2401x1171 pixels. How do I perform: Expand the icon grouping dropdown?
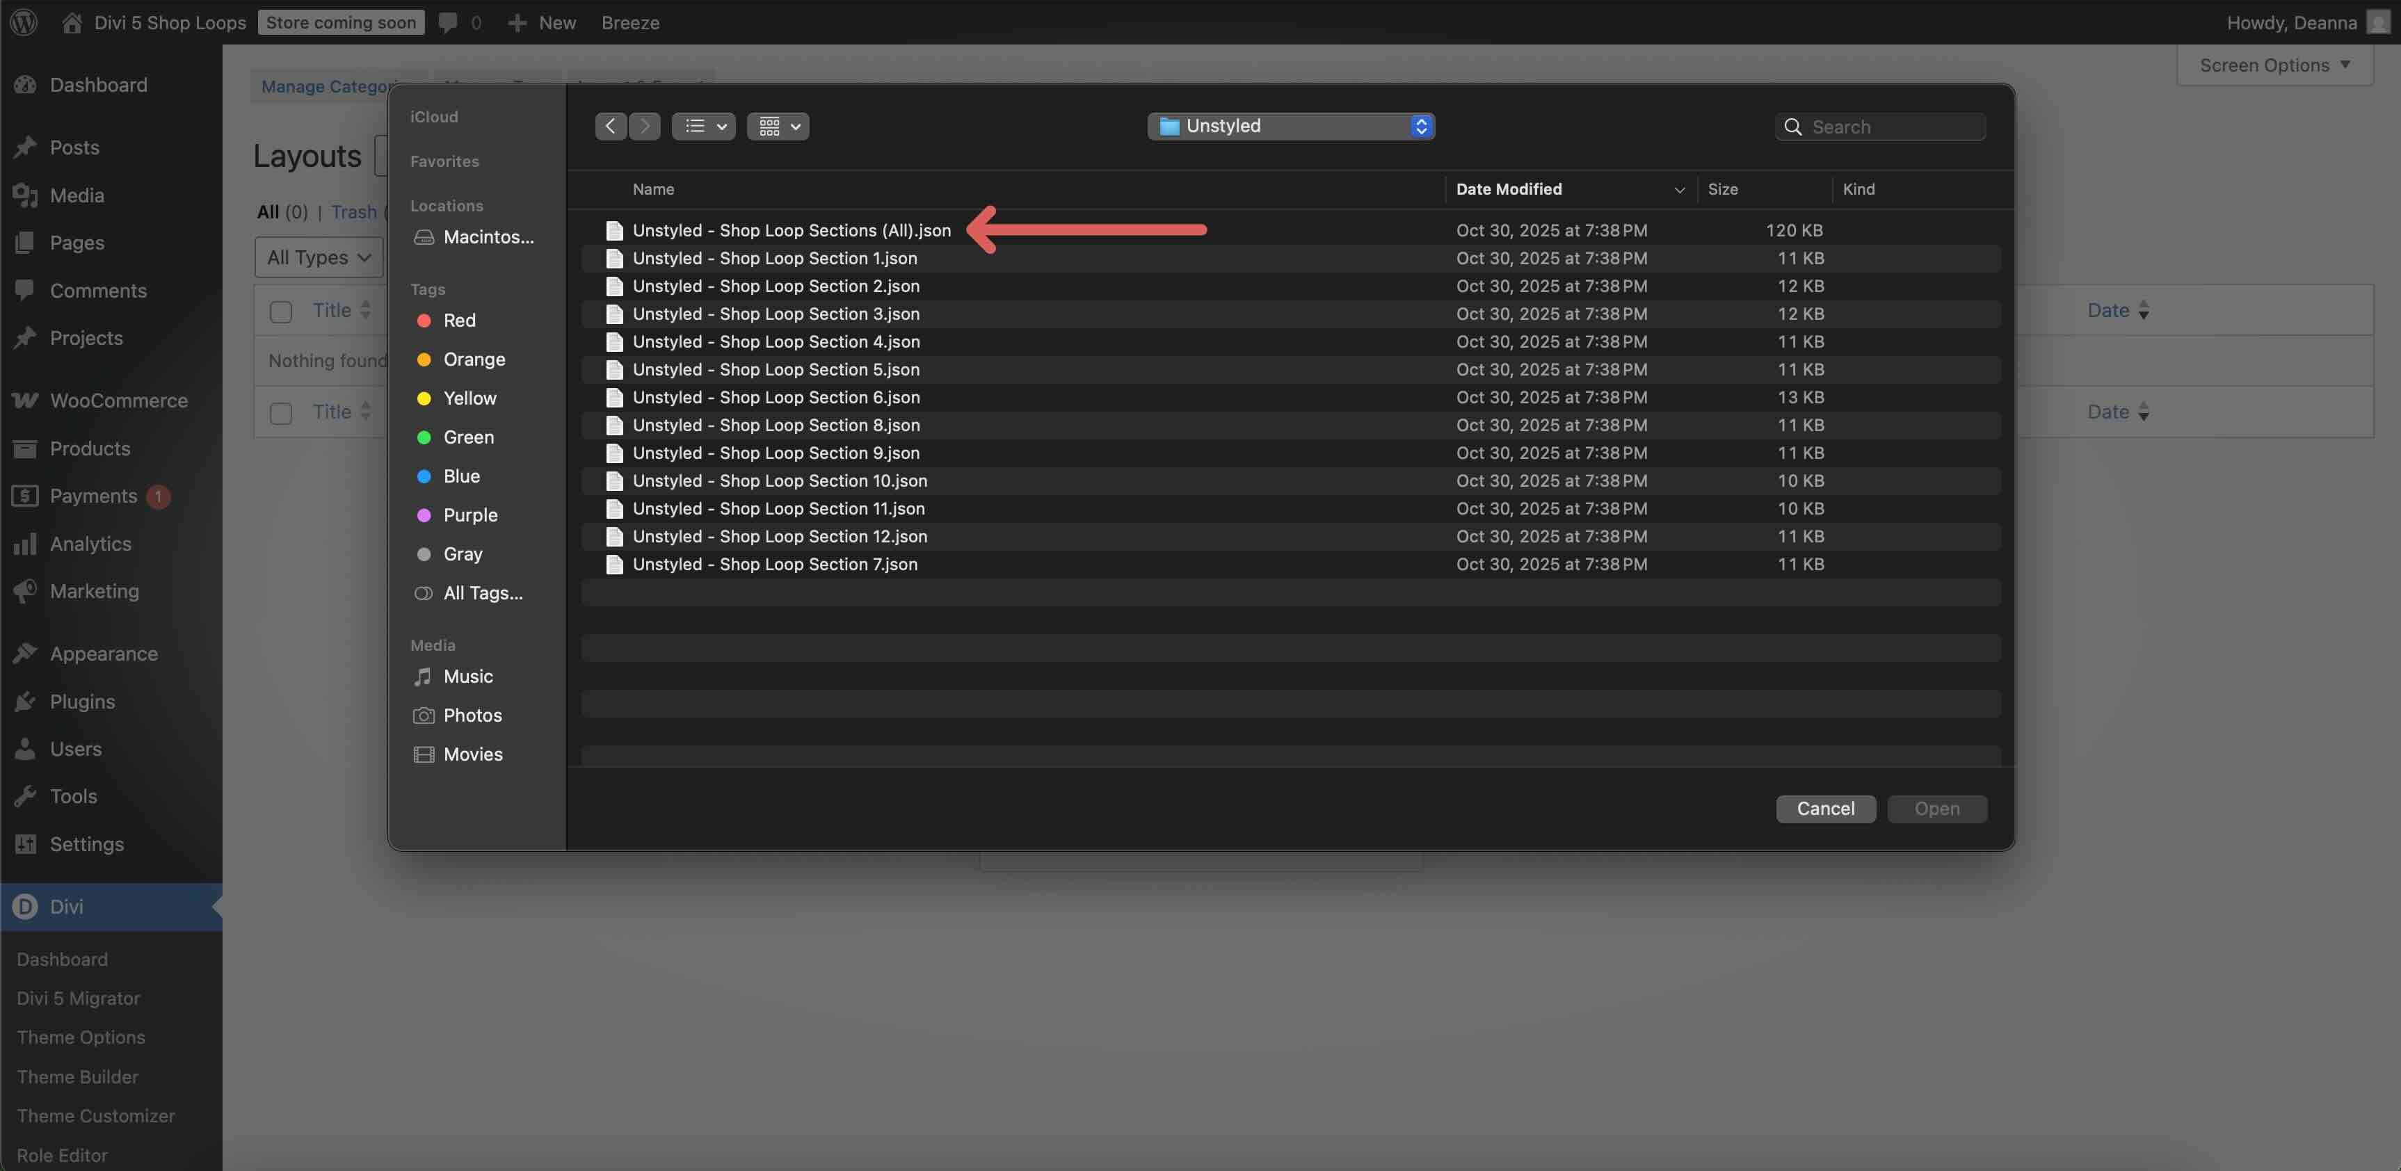pyautogui.click(x=778, y=126)
